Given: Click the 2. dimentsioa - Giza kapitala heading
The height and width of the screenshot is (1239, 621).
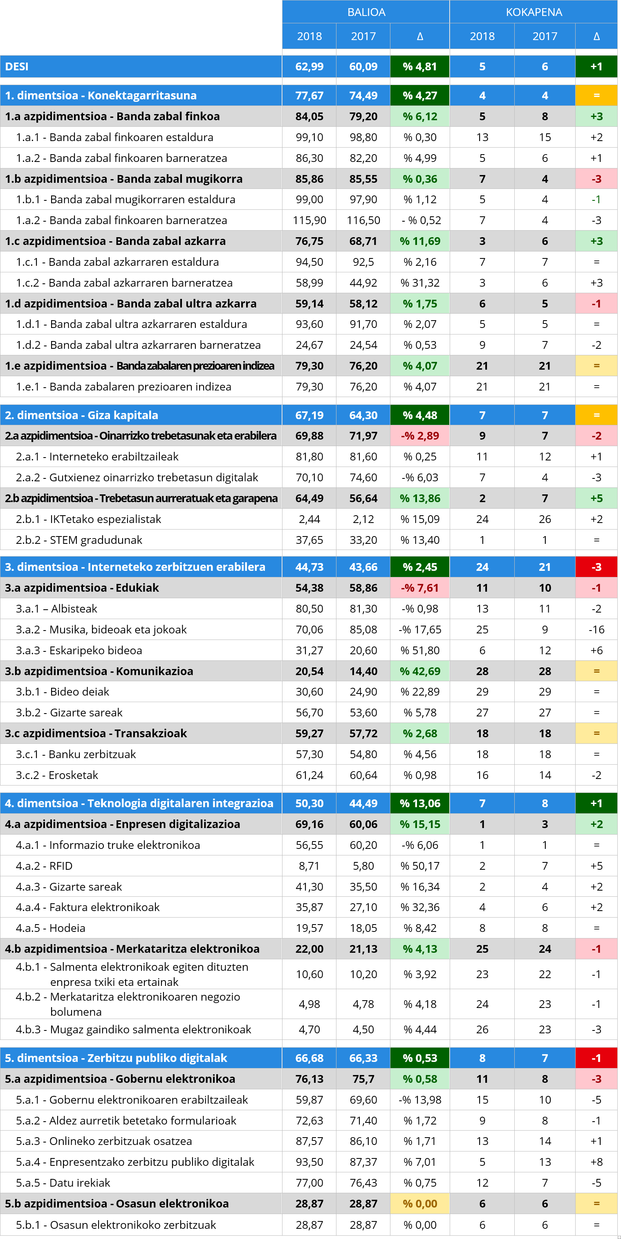Looking at the screenshot, I should [81, 415].
